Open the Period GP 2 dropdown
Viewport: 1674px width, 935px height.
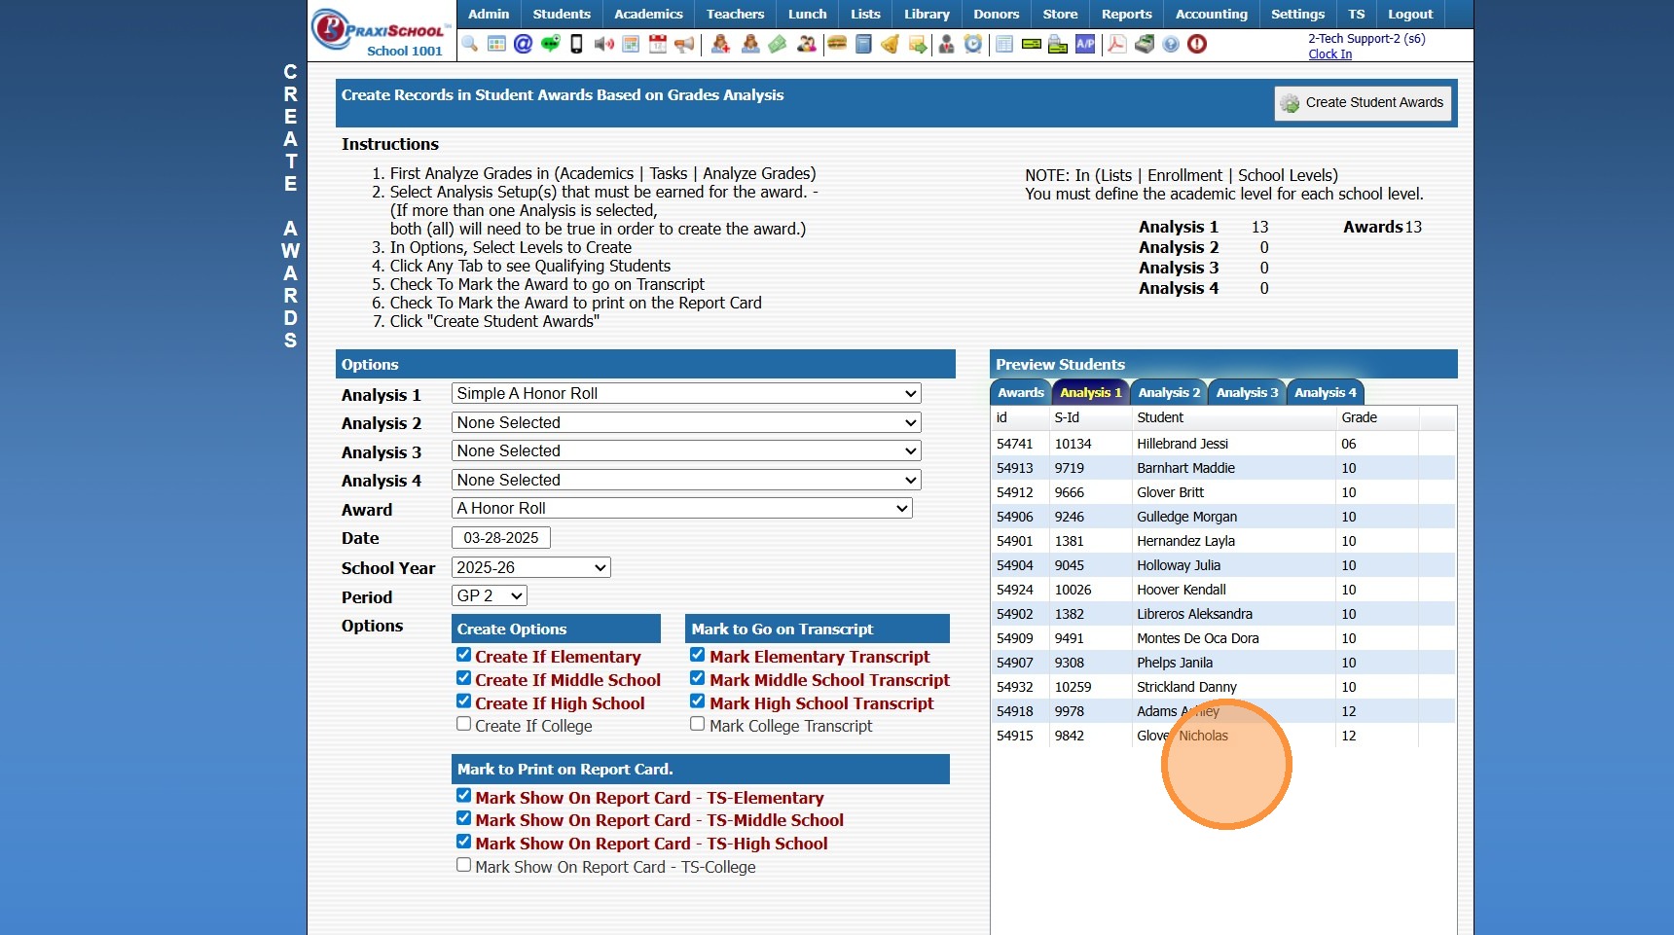490,596
